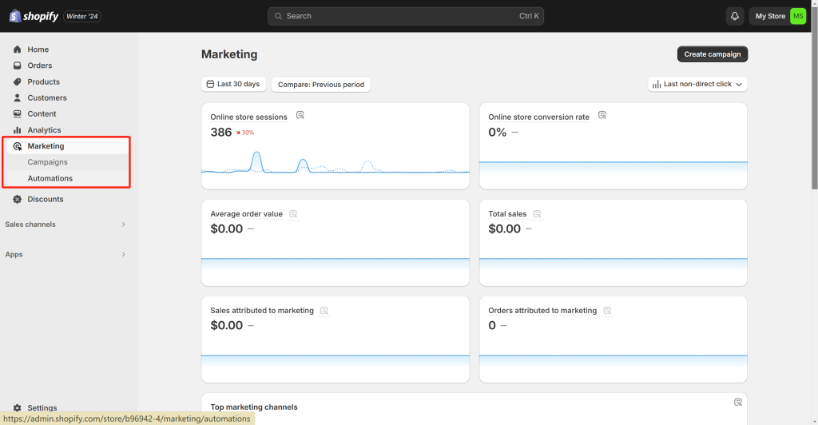This screenshot has height=425, width=818.
Task: Click the Shopify logo
Action: point(34,16)
